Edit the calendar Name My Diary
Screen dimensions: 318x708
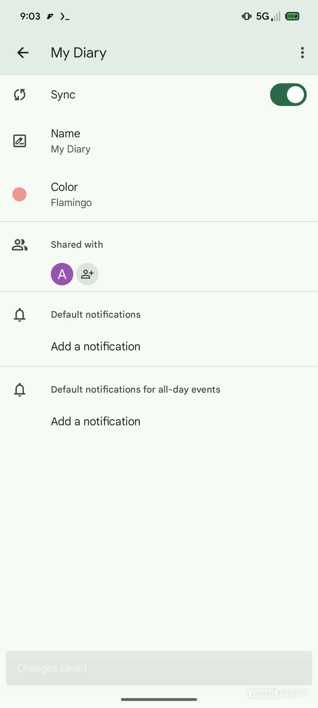(71, 141)
